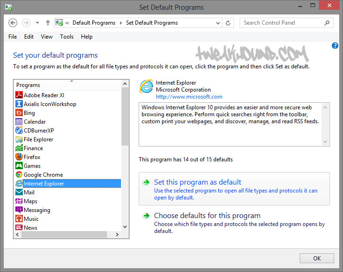Click the Mail envelope icon
This screenshot has width=343, height=272.
pos(19,192)
